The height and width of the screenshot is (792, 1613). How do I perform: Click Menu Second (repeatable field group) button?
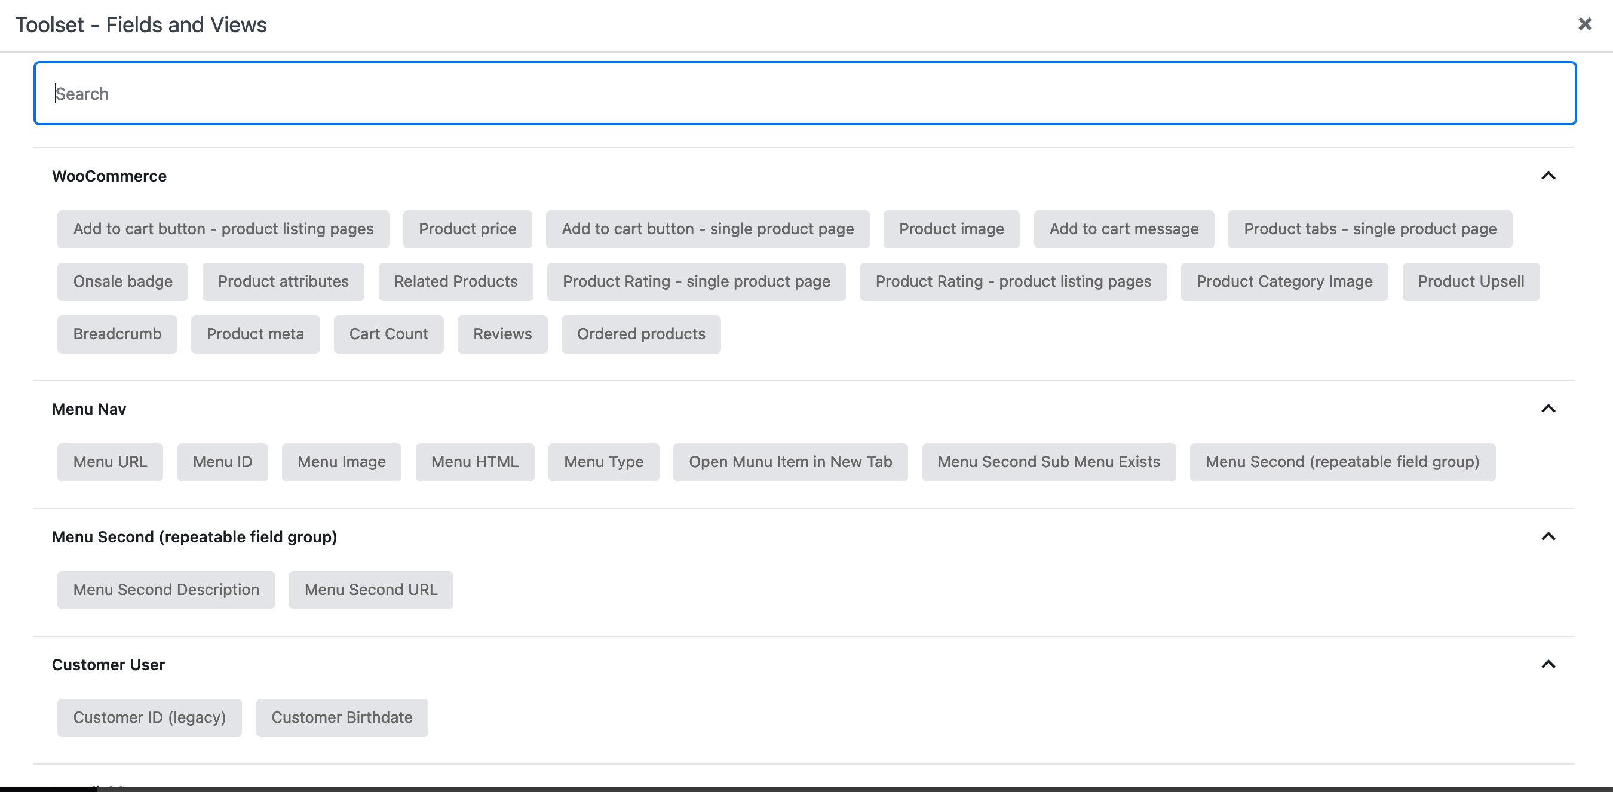[x=1342, y=462]
